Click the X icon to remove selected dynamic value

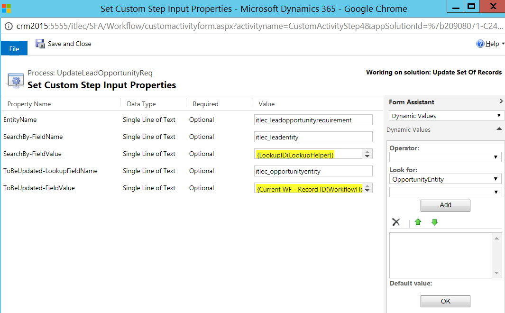[396, 222]
